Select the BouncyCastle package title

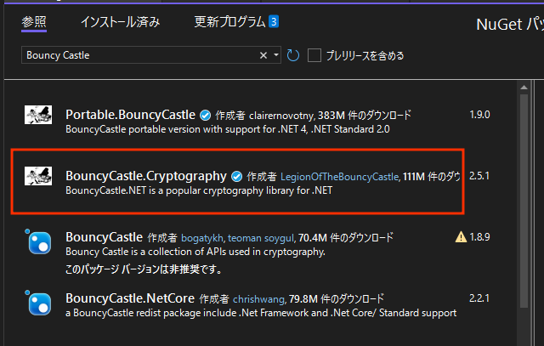tap(104, 237)
